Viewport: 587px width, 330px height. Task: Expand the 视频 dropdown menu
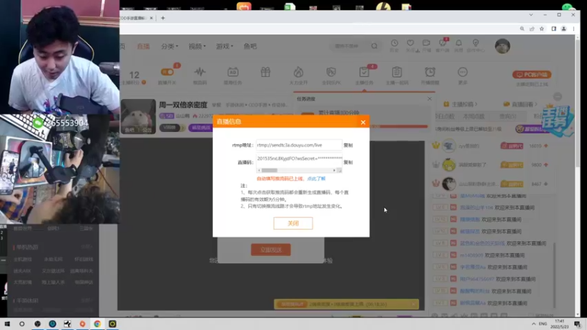(197, 46)
